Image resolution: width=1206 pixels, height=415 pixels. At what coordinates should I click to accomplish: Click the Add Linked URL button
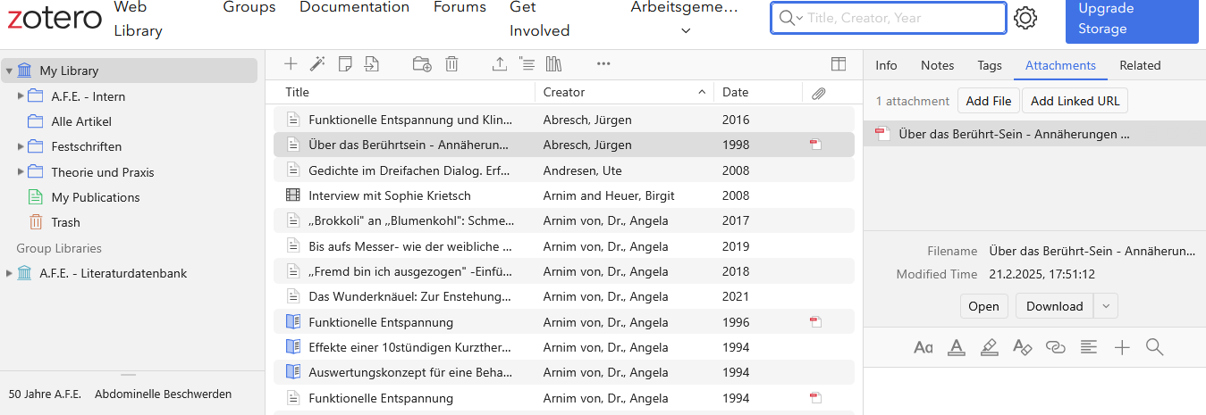tap(1075, 101)
